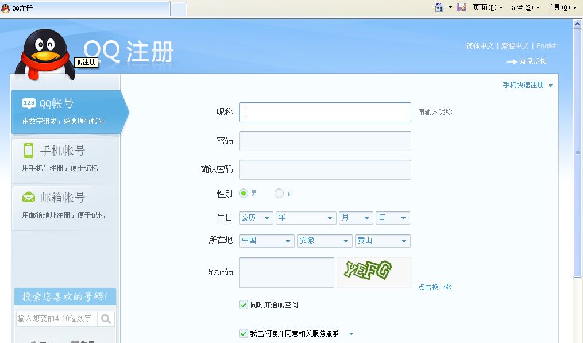Switch language to 简体中文
This screenshot has width=583, height=343.
(480, 46)
